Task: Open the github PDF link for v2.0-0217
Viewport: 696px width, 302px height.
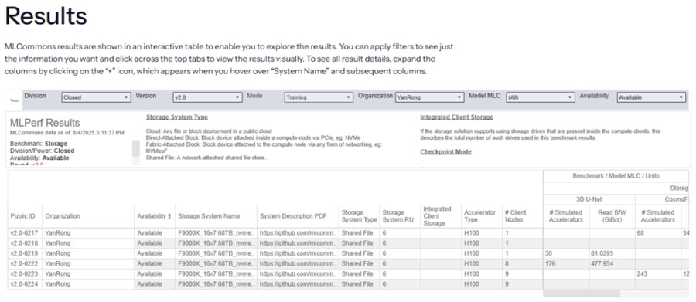Action: click(x=299, y=233)
